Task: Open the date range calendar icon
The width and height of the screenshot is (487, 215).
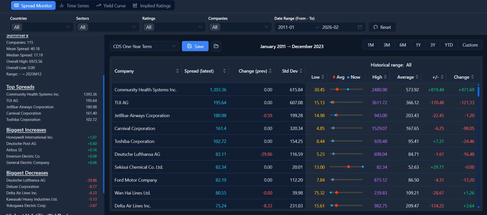Action: [360, 27]
